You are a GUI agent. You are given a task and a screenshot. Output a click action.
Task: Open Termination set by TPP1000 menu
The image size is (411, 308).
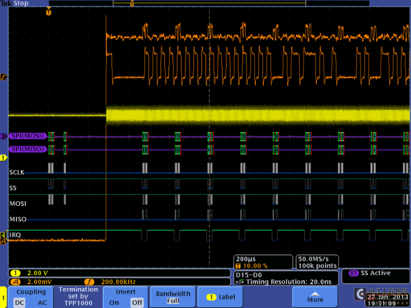pos(78,296)
